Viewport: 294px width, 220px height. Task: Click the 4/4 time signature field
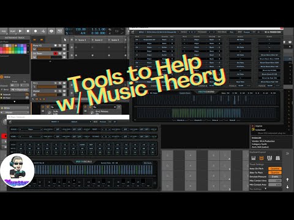click(x=83, y=33)
